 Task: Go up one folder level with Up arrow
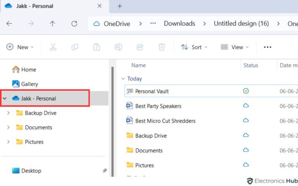[52, 24]
